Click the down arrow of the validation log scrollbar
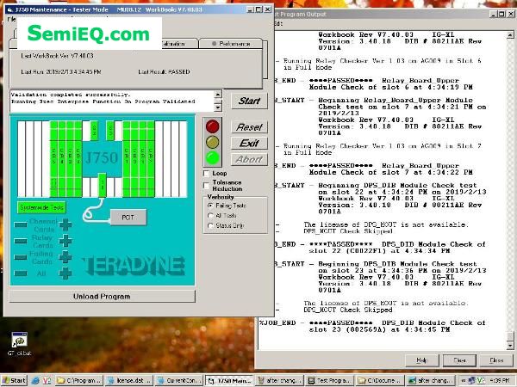The width and height of the screenshot is (517, 387). coord(218,107)
